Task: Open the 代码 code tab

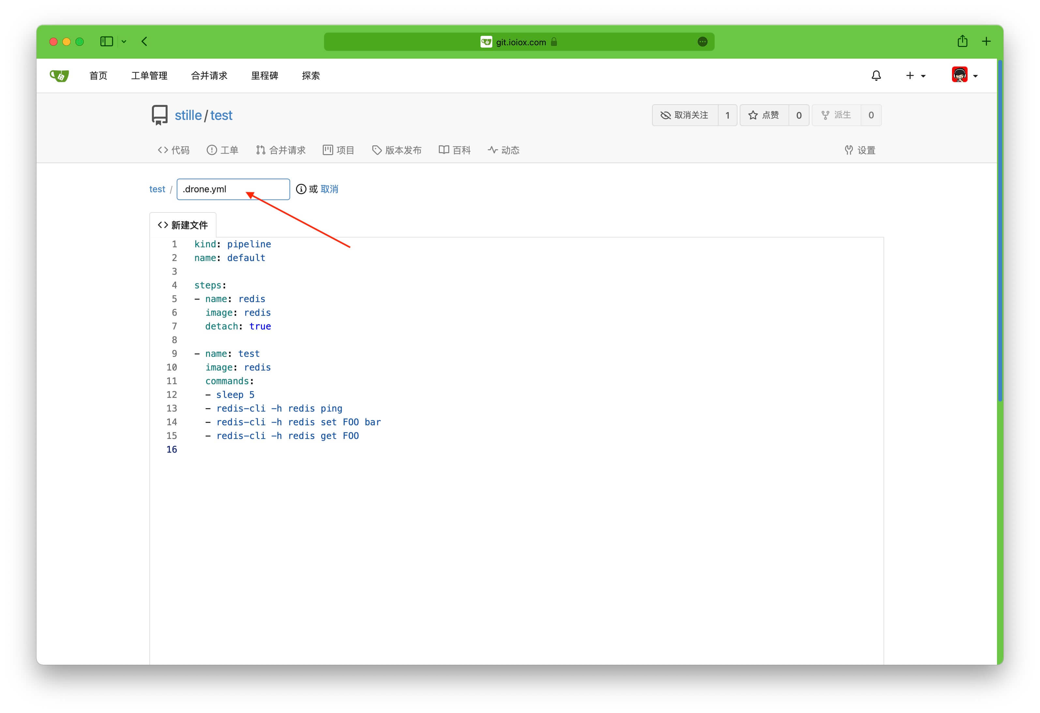Action: [x=174, y=150]
